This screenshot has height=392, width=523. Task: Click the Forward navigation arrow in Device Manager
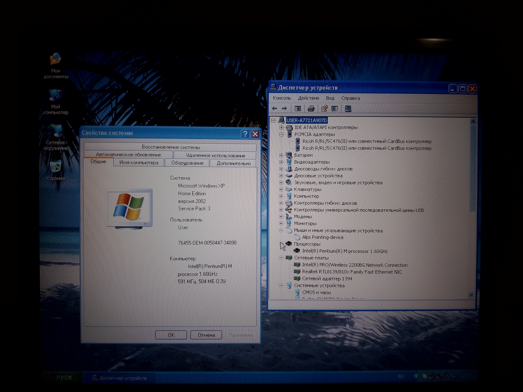pos(284,108)
